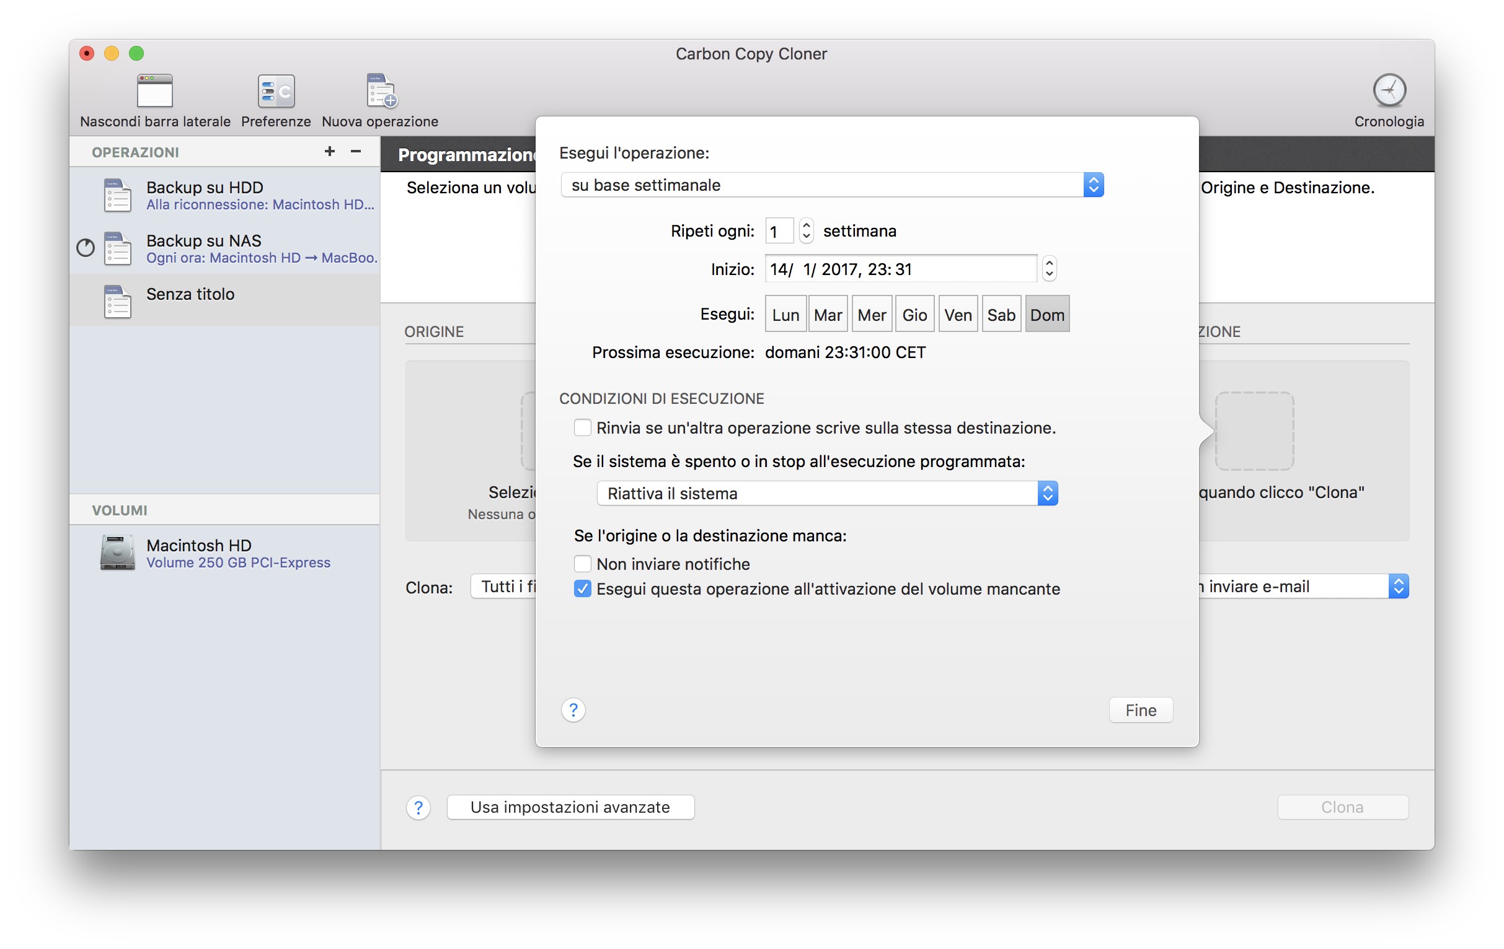Click the Ripeti ogni stepper arrows

pyautogui.click(x=806, y=230)
